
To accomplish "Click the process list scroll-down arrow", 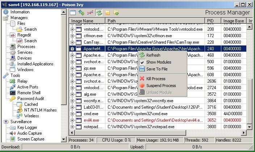I will [x=249, y=127].
